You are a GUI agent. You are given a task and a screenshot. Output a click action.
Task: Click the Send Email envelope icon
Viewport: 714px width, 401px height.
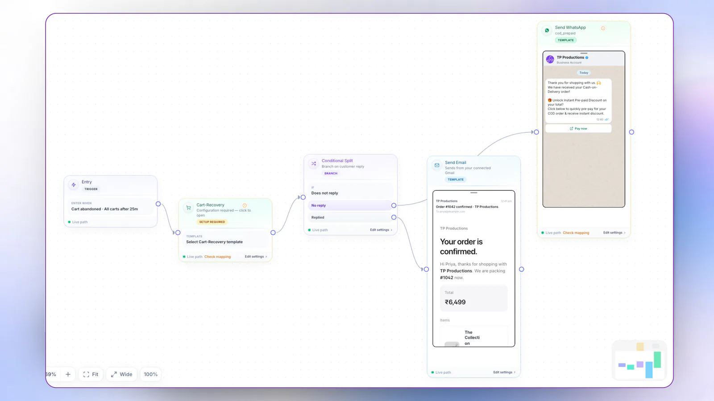437,165
